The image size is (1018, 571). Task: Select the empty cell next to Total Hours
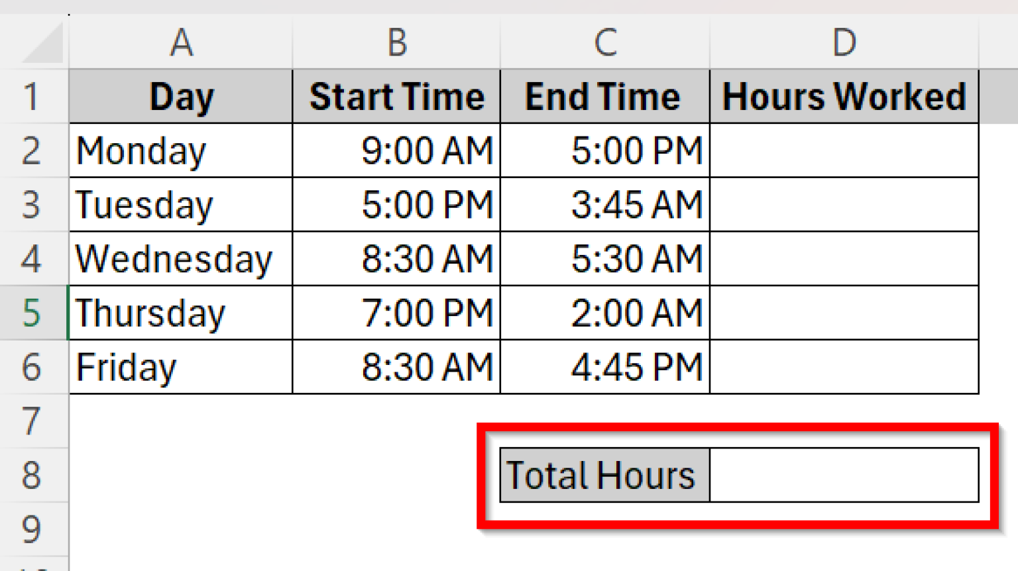pyautogui.click(x=844, y=474)
